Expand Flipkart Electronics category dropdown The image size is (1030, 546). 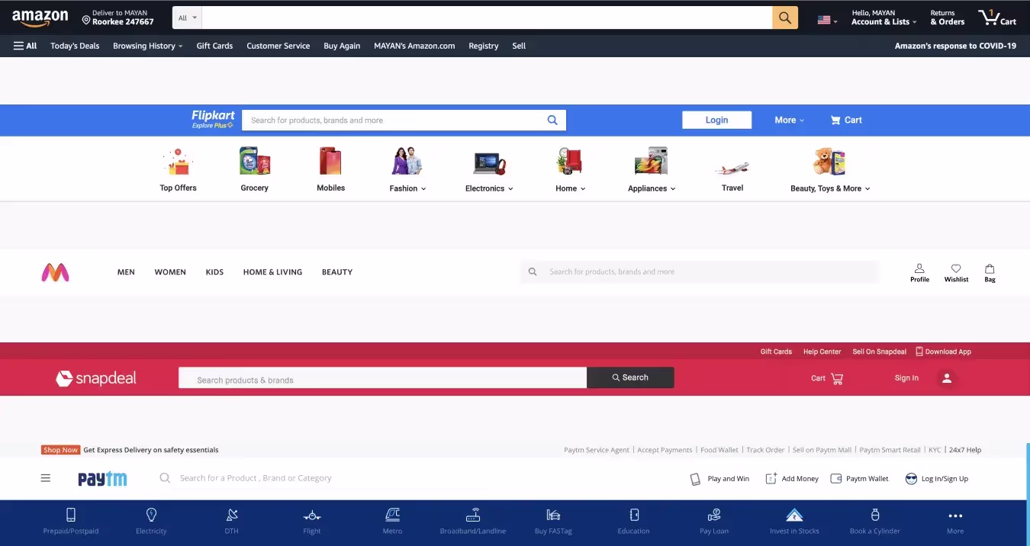click(489, 188)
